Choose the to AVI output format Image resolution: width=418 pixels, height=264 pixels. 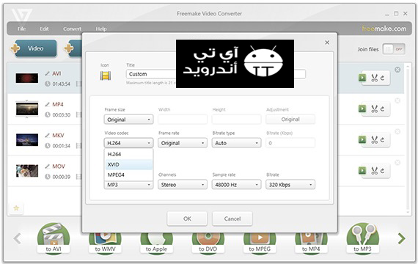tap(54, 238)
